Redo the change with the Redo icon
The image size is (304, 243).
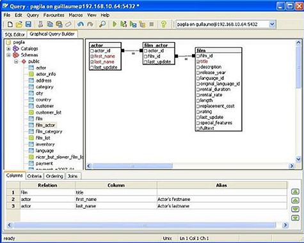pos(90,24)
